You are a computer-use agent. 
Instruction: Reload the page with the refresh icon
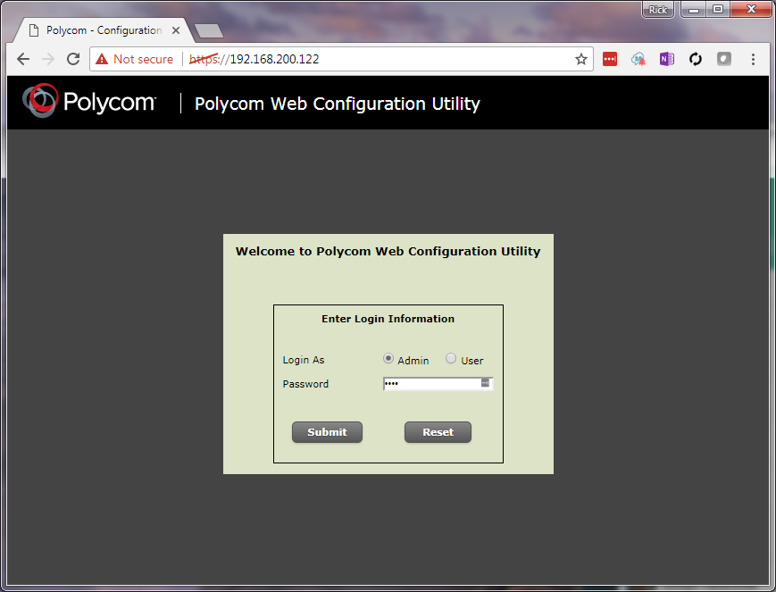(x=73, y=60)
